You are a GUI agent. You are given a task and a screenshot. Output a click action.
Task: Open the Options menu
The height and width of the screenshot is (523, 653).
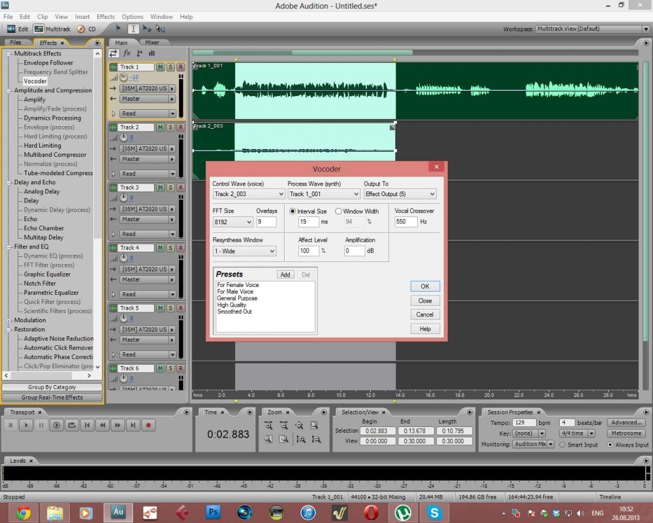pyautogui.click(x=133, y=17)
